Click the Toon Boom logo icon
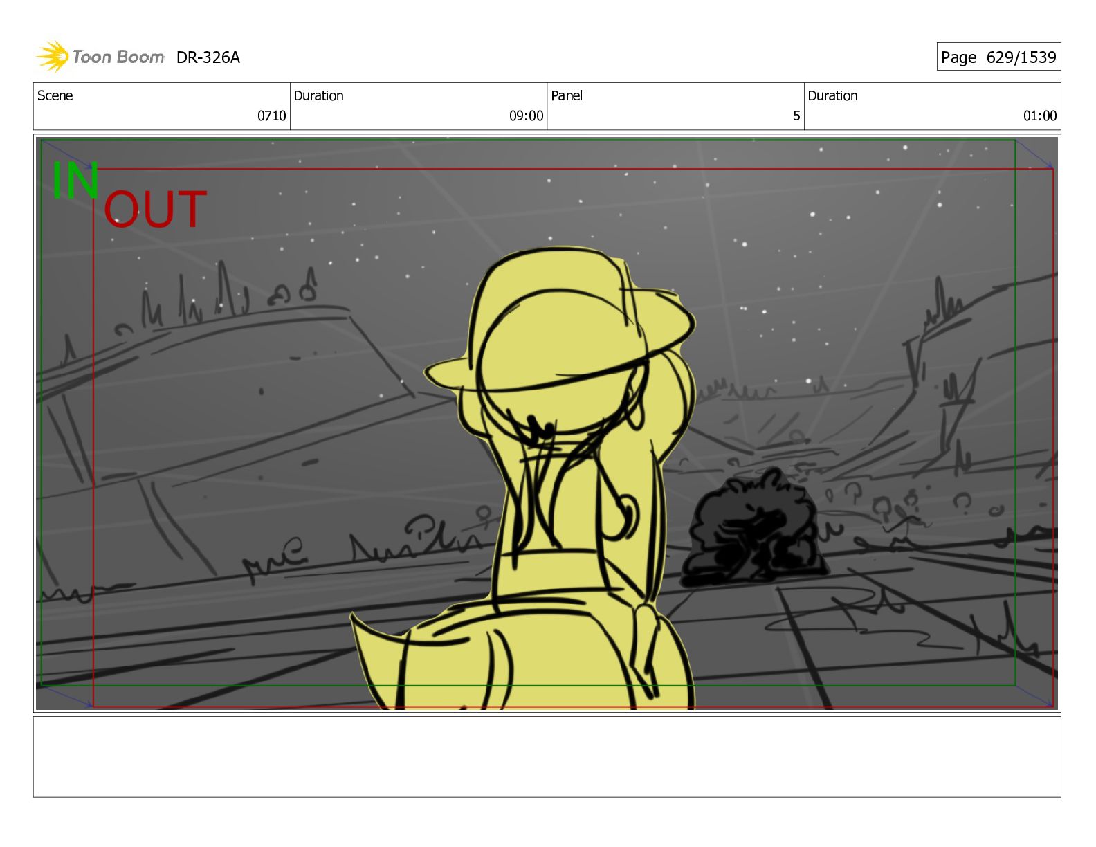This screenshot has height=847, width=1096. point(53,56)
